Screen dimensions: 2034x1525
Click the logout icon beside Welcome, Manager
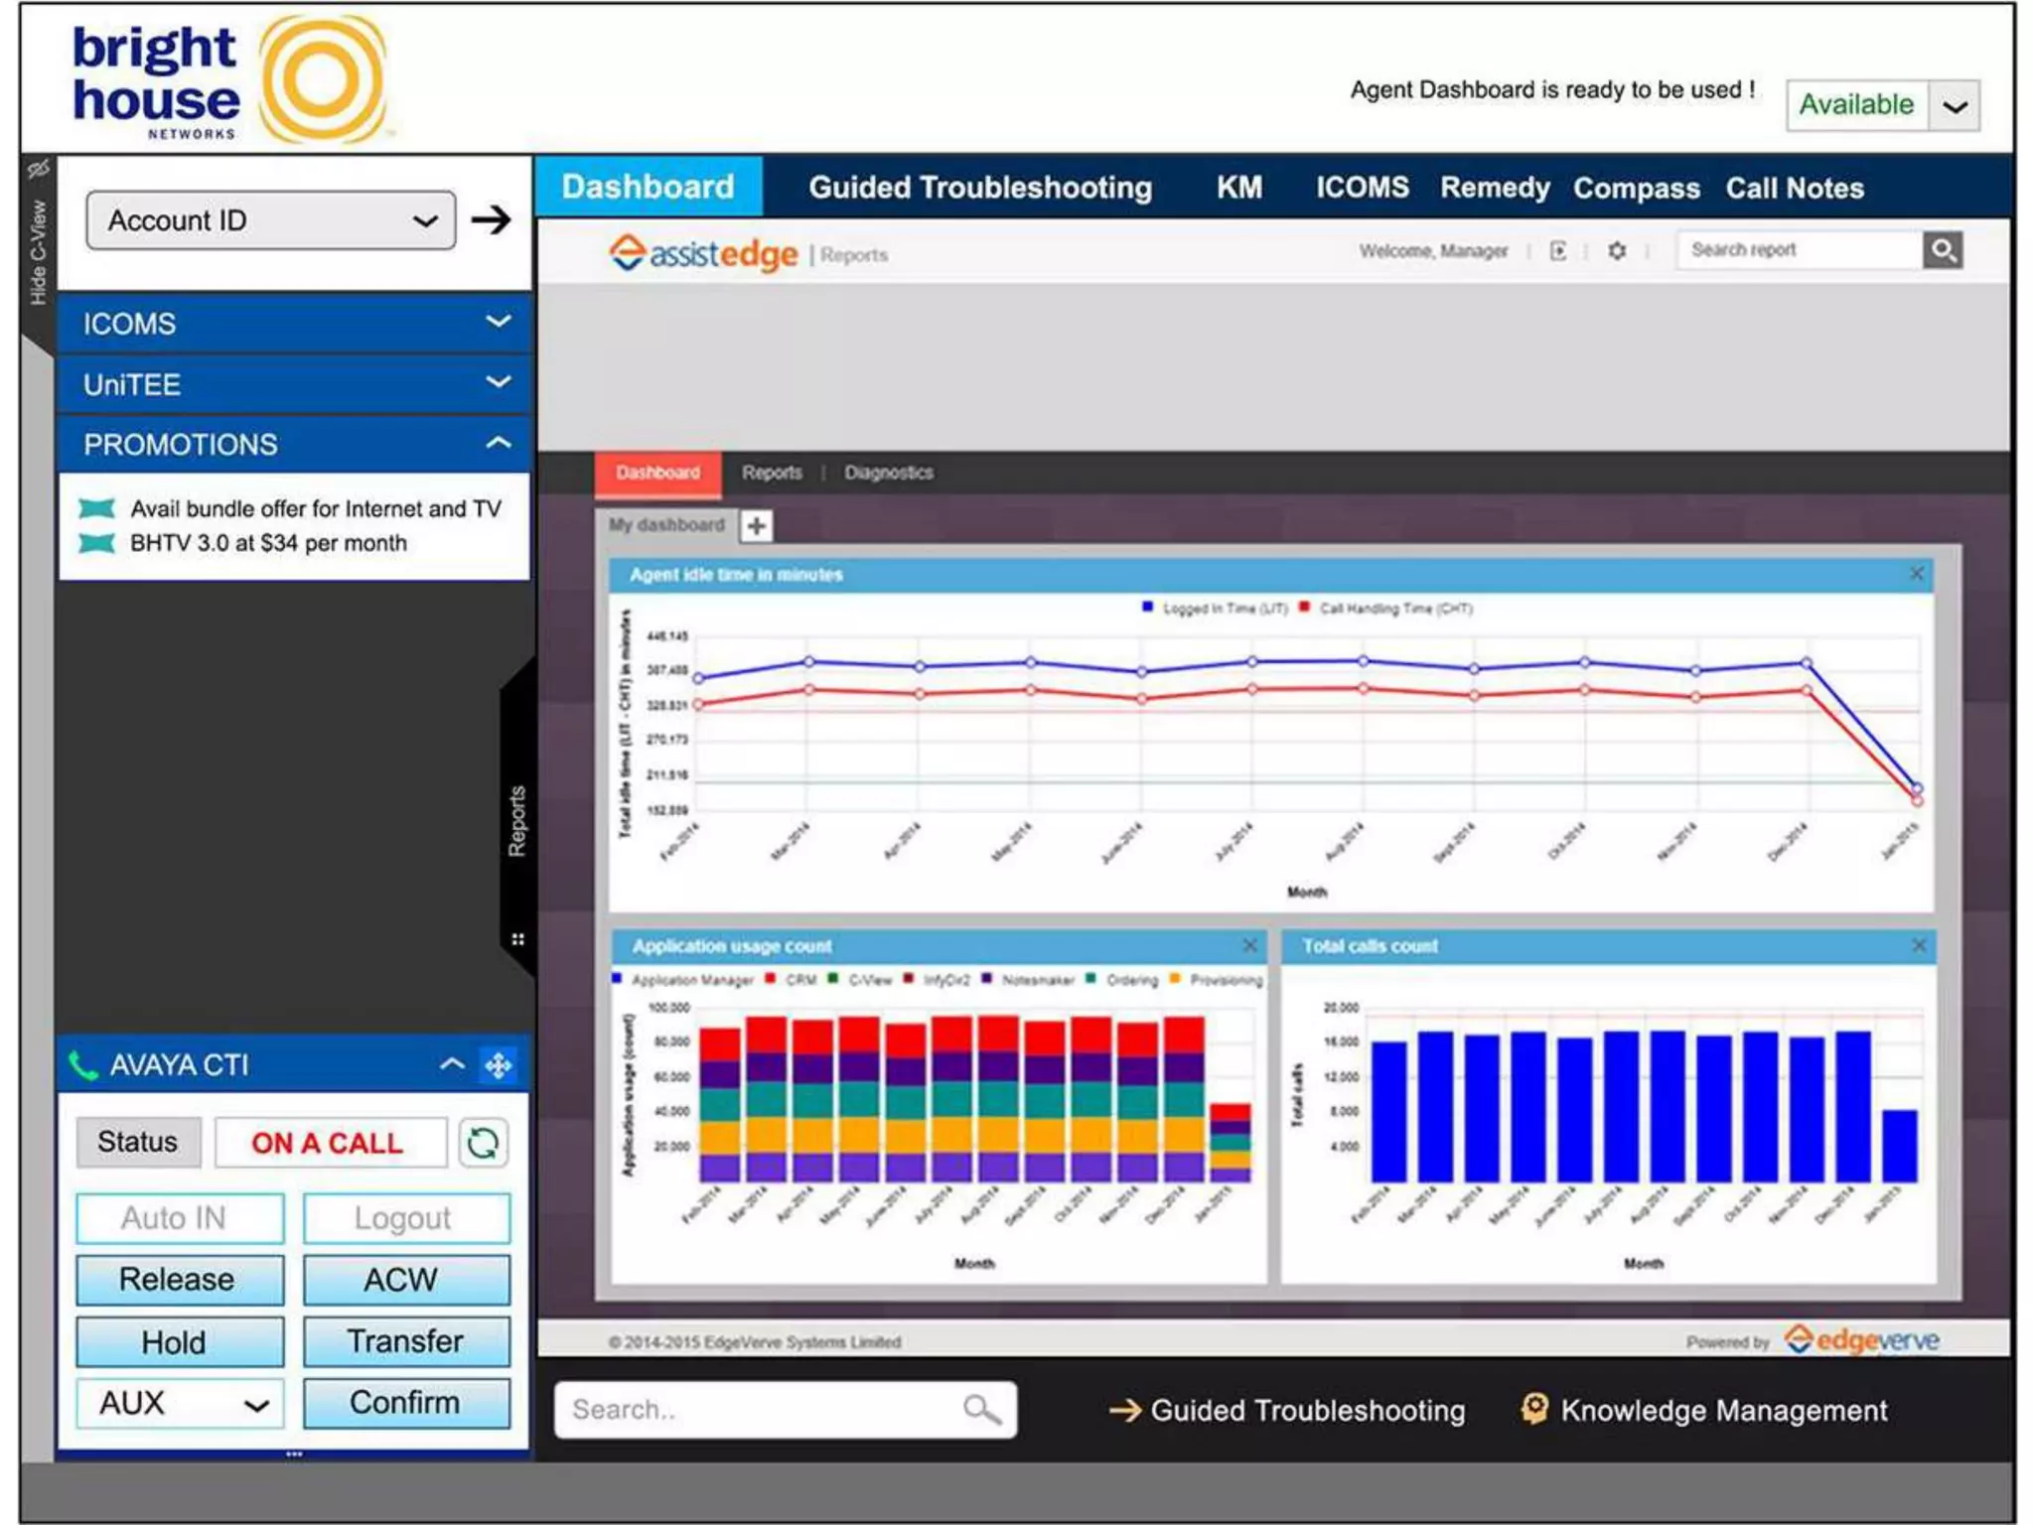[x=1558, y=251]
